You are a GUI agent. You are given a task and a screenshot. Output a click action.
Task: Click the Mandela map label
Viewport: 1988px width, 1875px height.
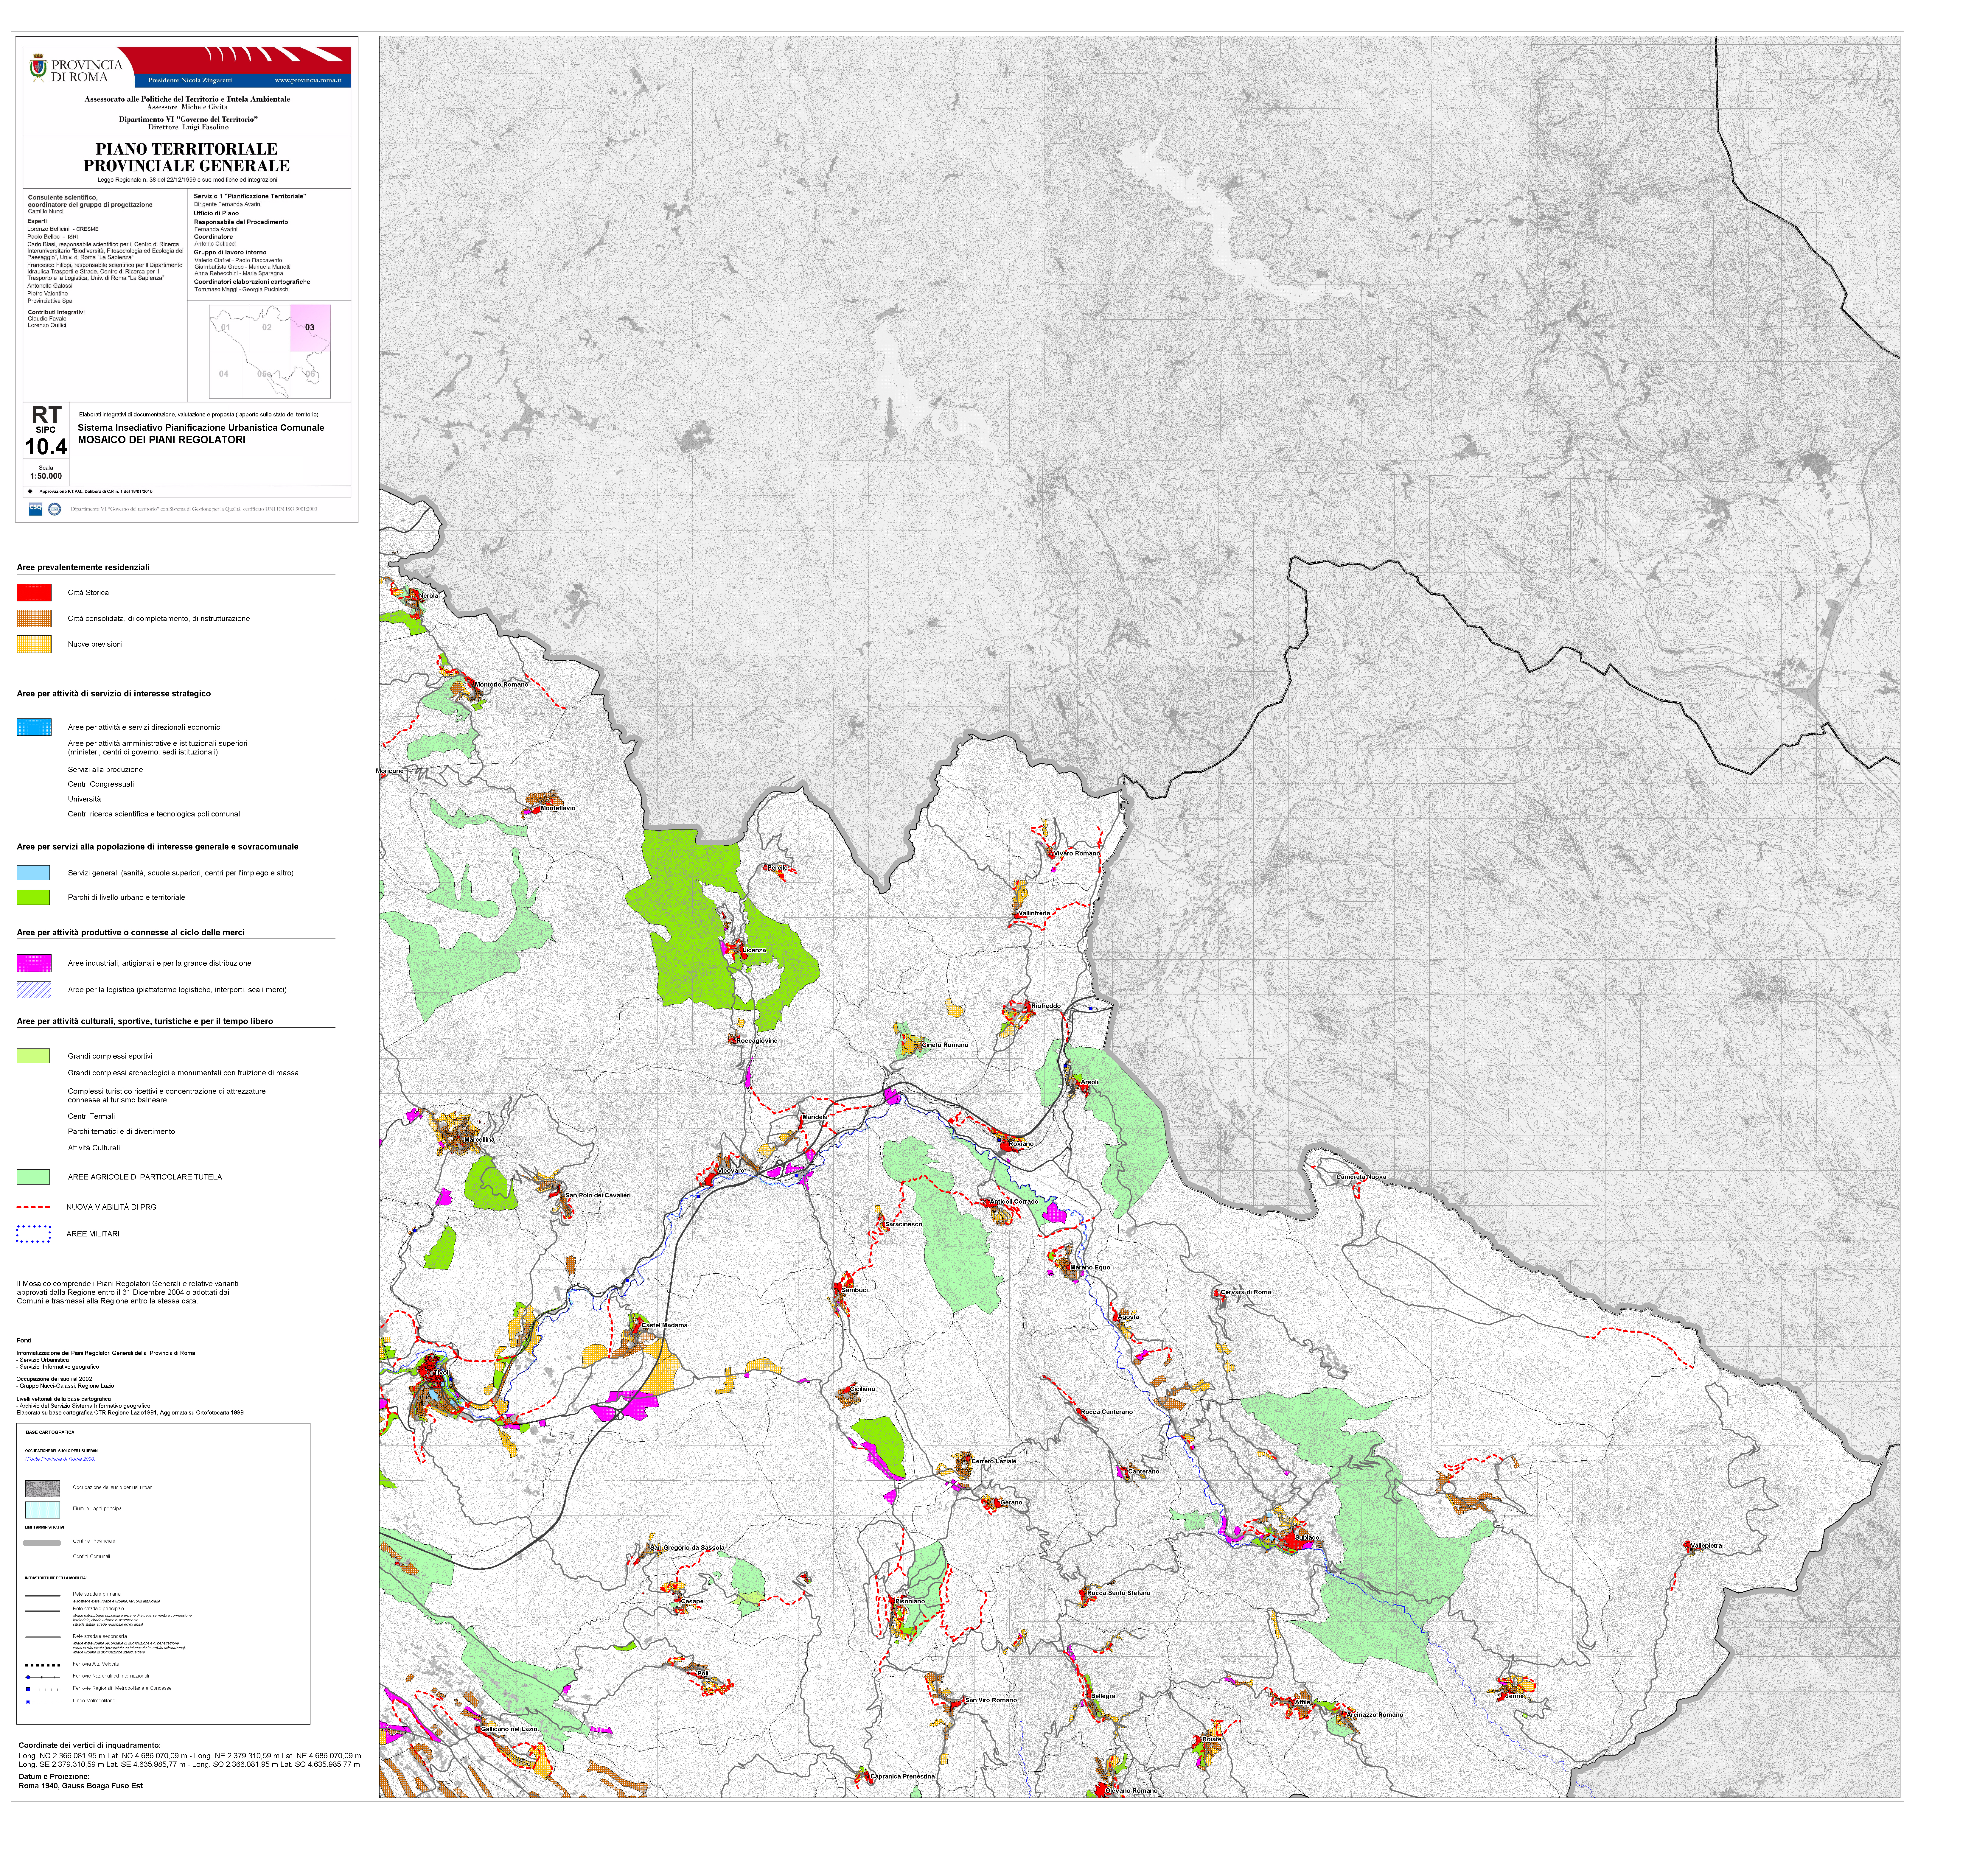tap(815, 1117)
